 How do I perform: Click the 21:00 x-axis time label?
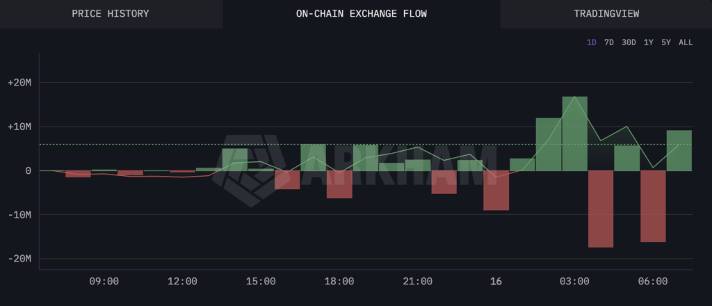click(417, 282)
